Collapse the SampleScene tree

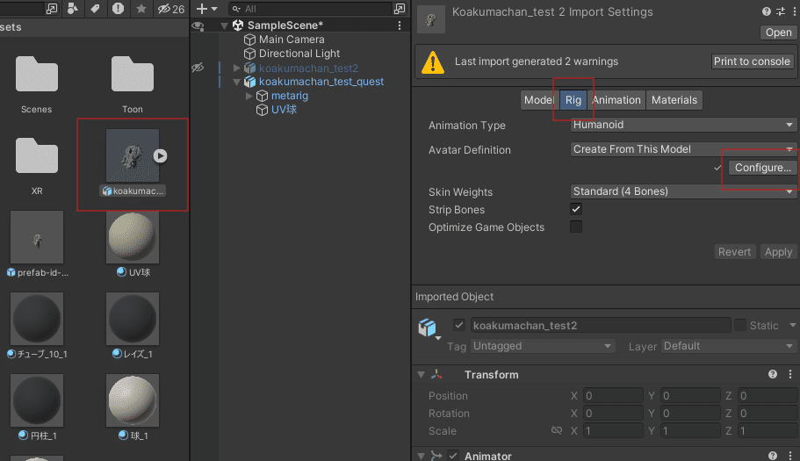[x=225, y=25]
